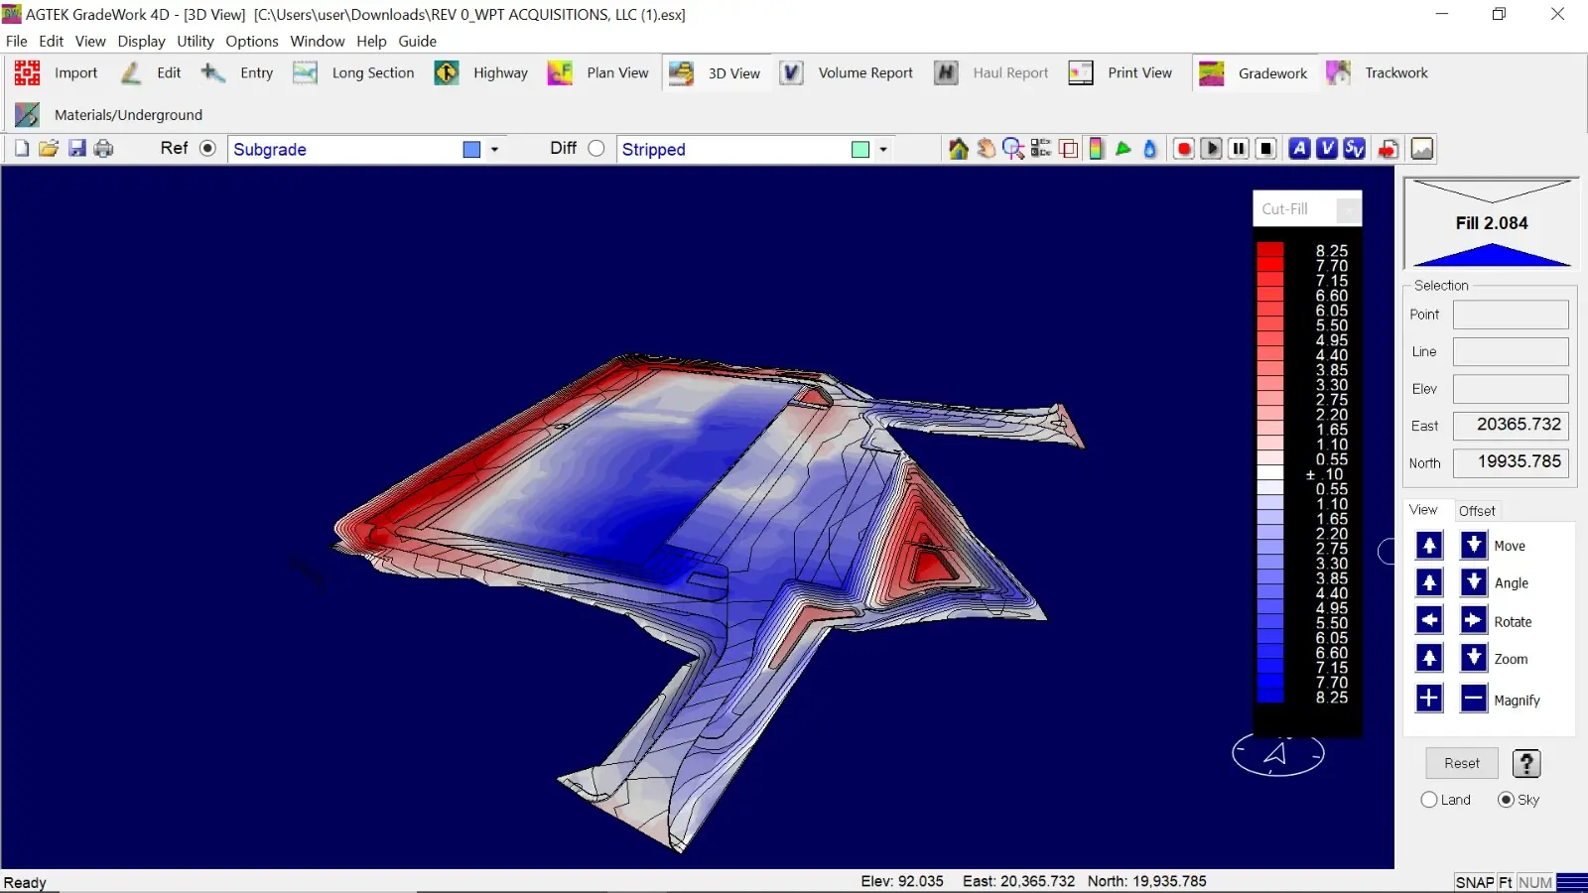
Task: Click the East coordinate field
Action: click(x=1511, y=426)
